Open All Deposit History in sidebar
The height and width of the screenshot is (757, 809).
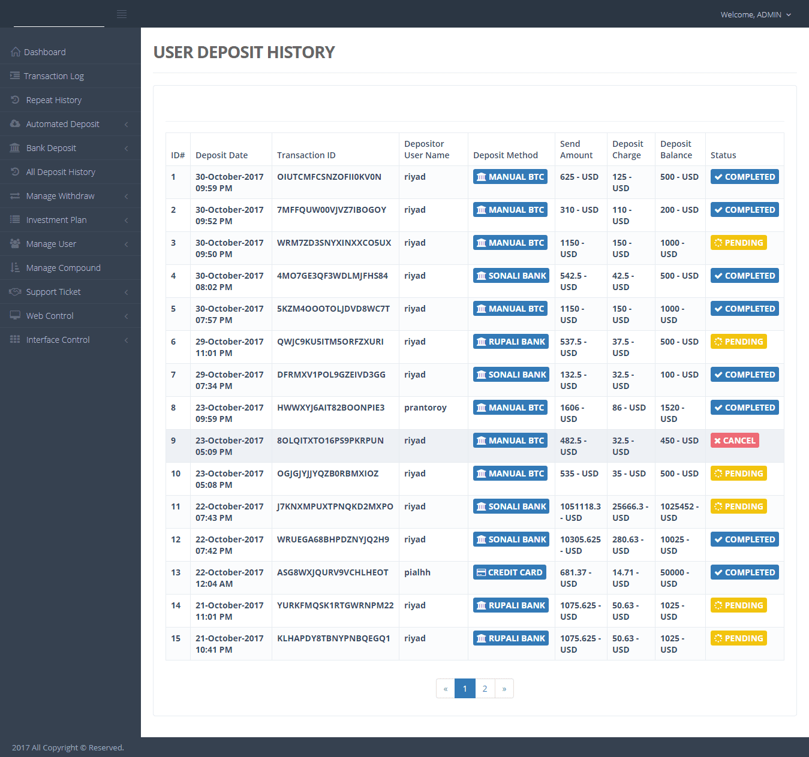61,172
